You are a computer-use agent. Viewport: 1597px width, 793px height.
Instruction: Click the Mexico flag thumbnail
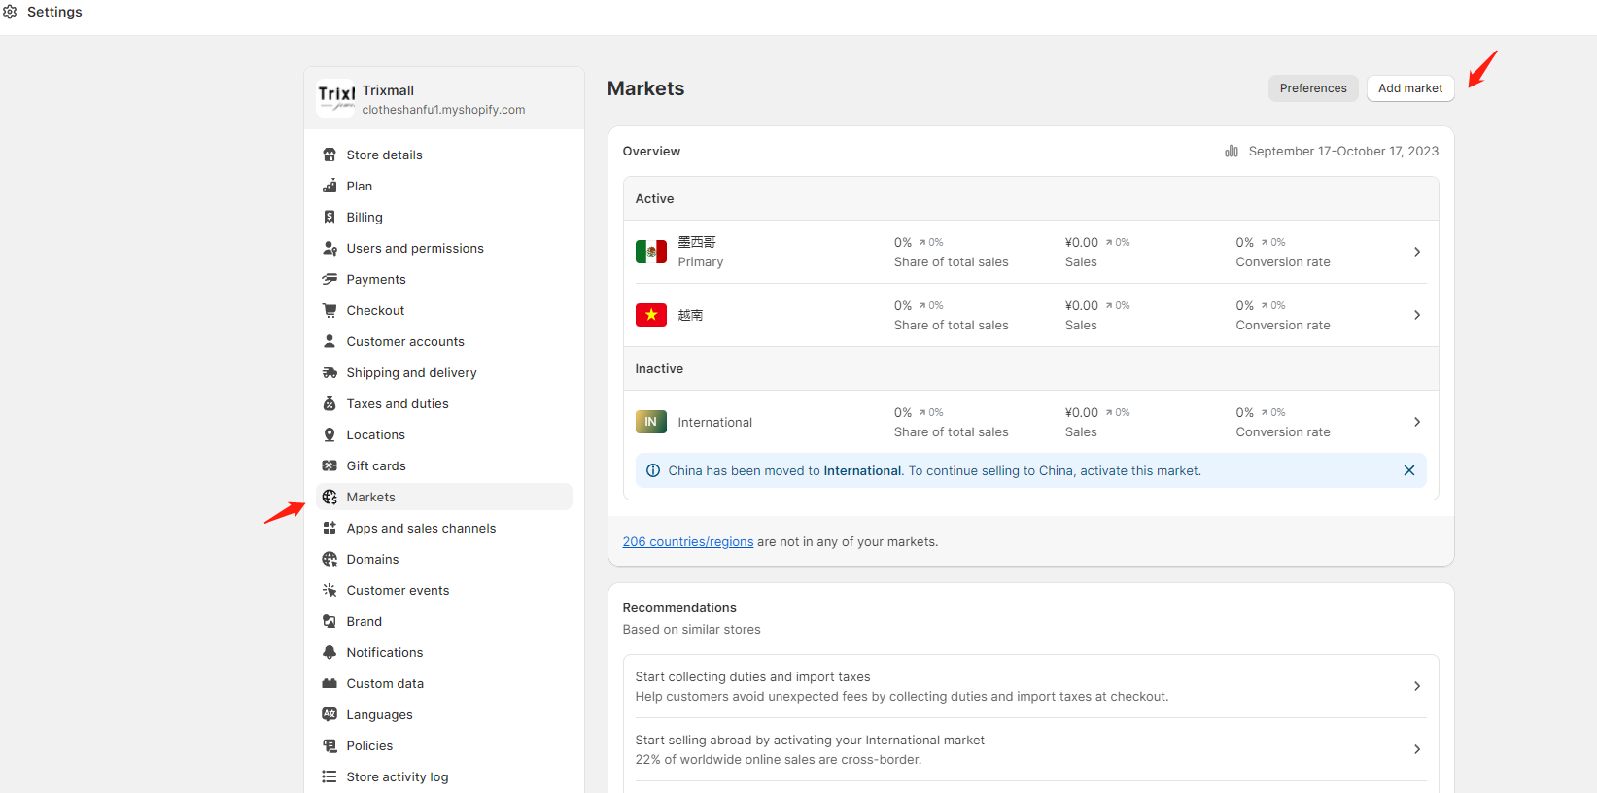pyautogui.click(x=651, y=252)
